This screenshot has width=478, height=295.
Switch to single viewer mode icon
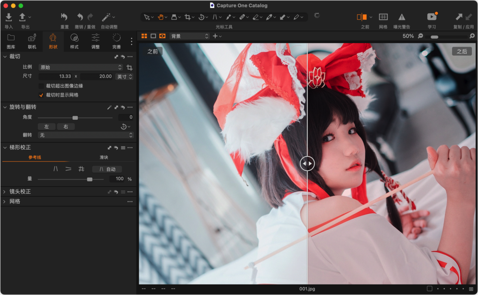pyautogui.click(x=153, y=36)
